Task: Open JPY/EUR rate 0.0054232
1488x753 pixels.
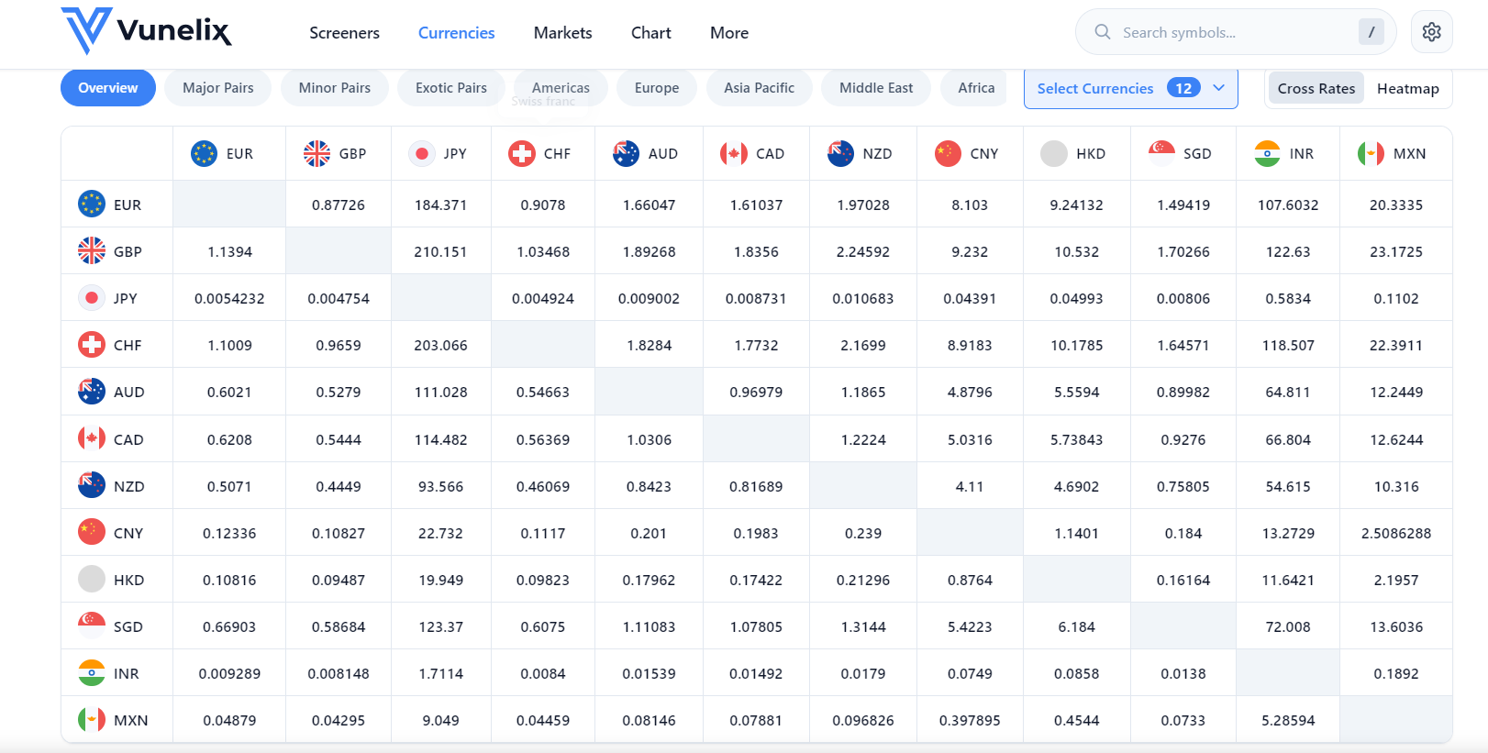Action: tap(229, 298)
